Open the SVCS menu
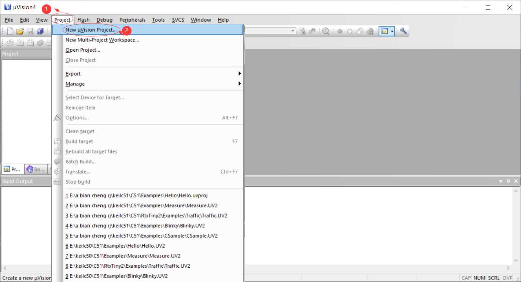 pos(178,20)
